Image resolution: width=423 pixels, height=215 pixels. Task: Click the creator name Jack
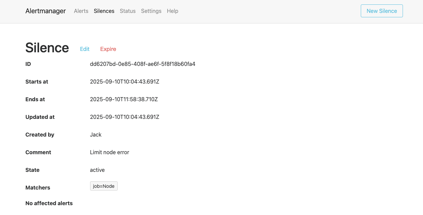tap(96, 135)
